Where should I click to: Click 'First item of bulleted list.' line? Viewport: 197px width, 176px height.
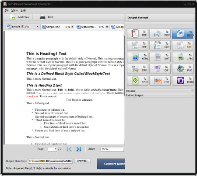coord(50,110)
